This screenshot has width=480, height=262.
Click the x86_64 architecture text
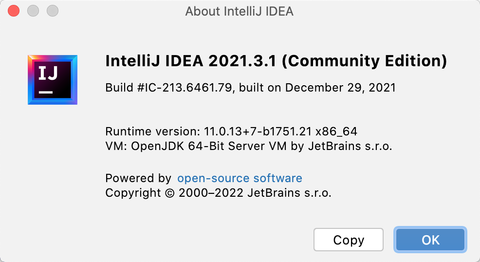click(x=336, y=131)
